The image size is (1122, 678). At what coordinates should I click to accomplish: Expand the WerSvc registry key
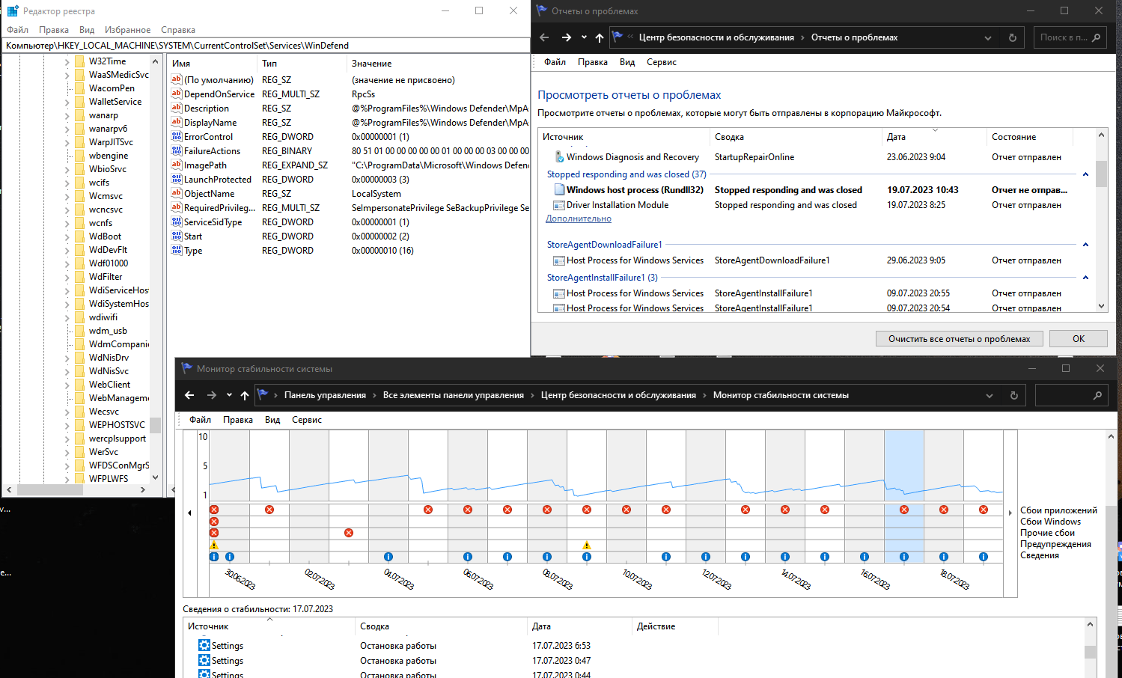(67, 452)
